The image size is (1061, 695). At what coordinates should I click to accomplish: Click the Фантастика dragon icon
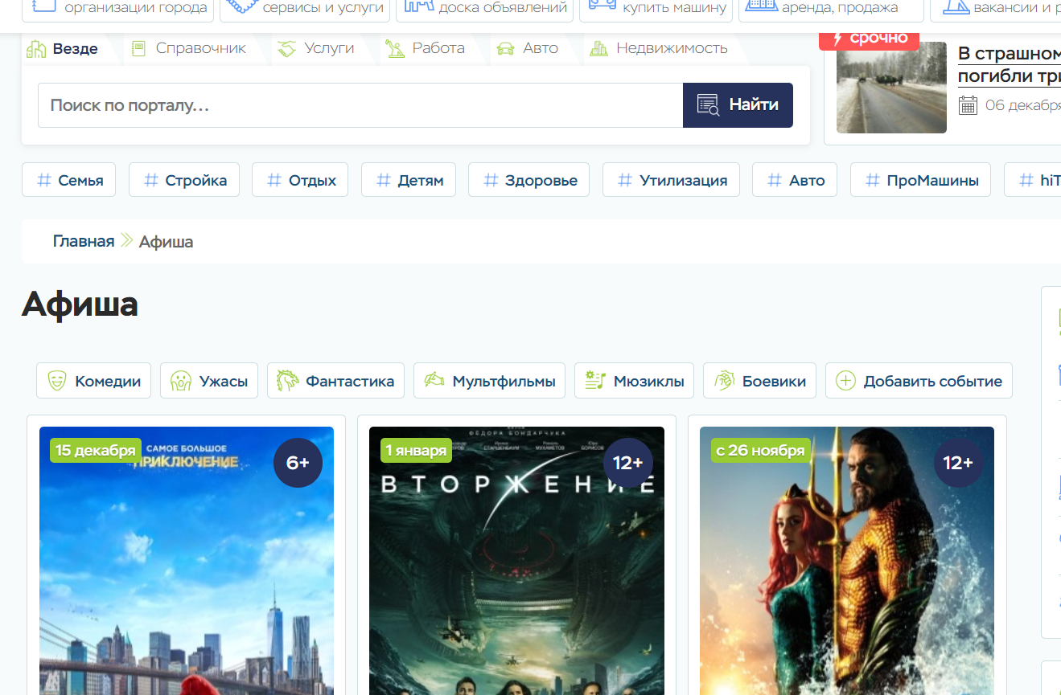(x=287, y=381)
